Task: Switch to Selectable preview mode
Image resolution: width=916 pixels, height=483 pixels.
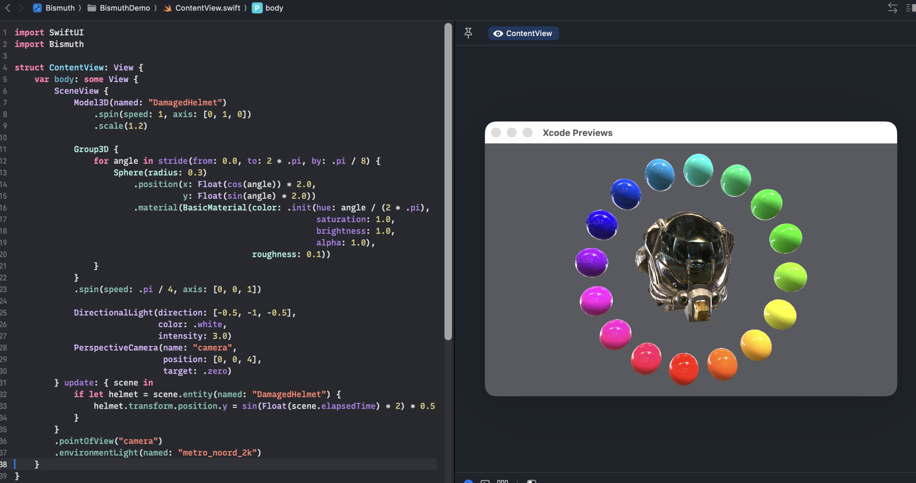Action: click(485, 481)
